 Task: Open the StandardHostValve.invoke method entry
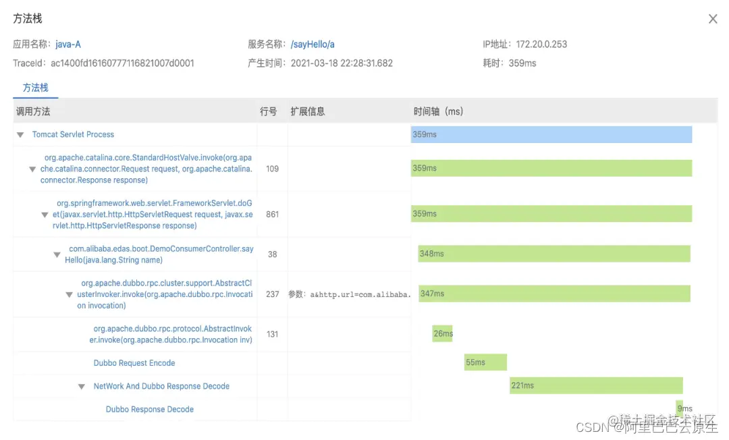click(146, 169)
